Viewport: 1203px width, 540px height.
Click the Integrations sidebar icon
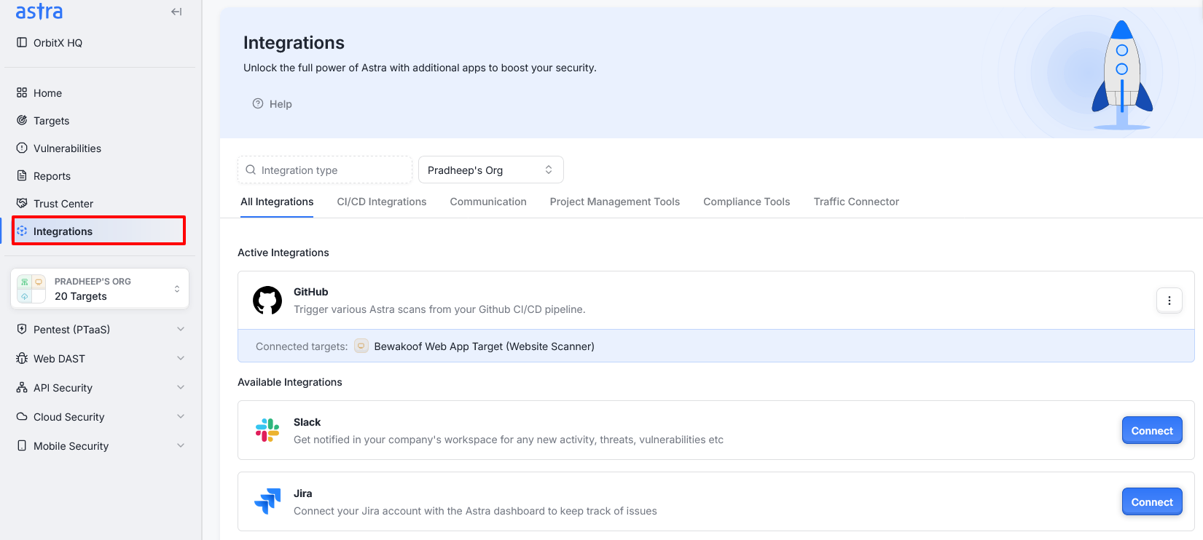click(22, 231)
